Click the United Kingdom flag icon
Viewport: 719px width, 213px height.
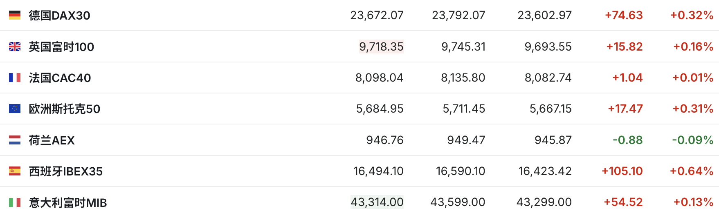[15, 47]
